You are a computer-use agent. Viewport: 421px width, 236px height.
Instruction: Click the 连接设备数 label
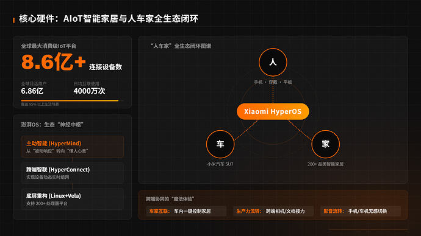[106, 67]
